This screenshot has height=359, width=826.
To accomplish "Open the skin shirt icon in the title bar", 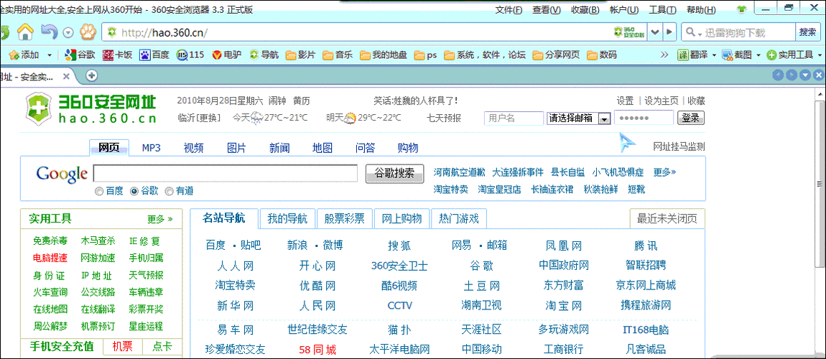I will point(742,9).
